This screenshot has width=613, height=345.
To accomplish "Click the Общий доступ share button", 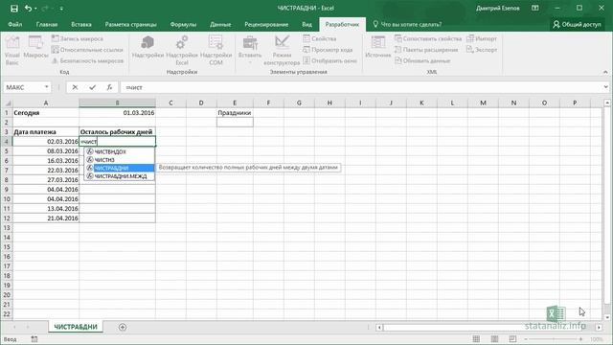I will click(577, 24).
